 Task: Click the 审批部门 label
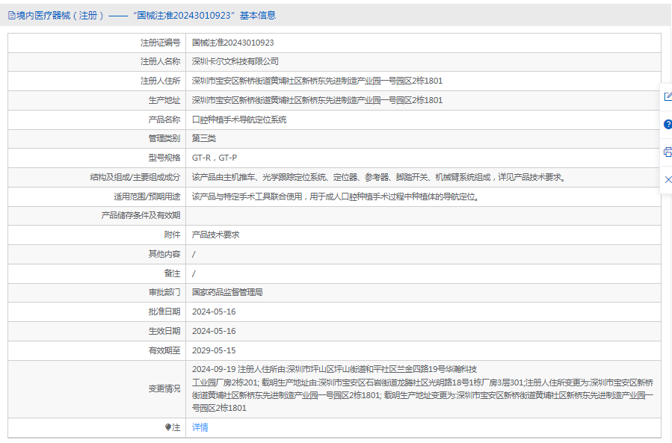164,292
